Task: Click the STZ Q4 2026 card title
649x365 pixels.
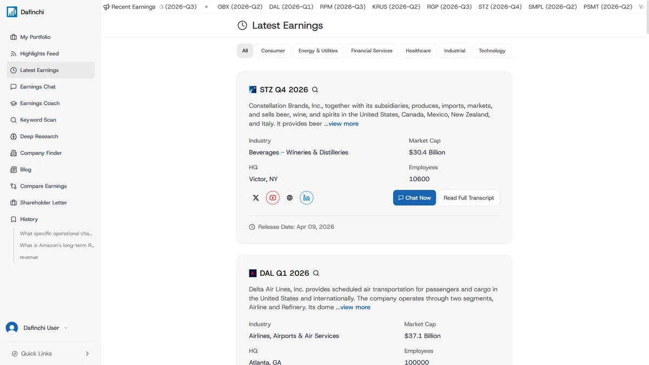Action: 284,90
